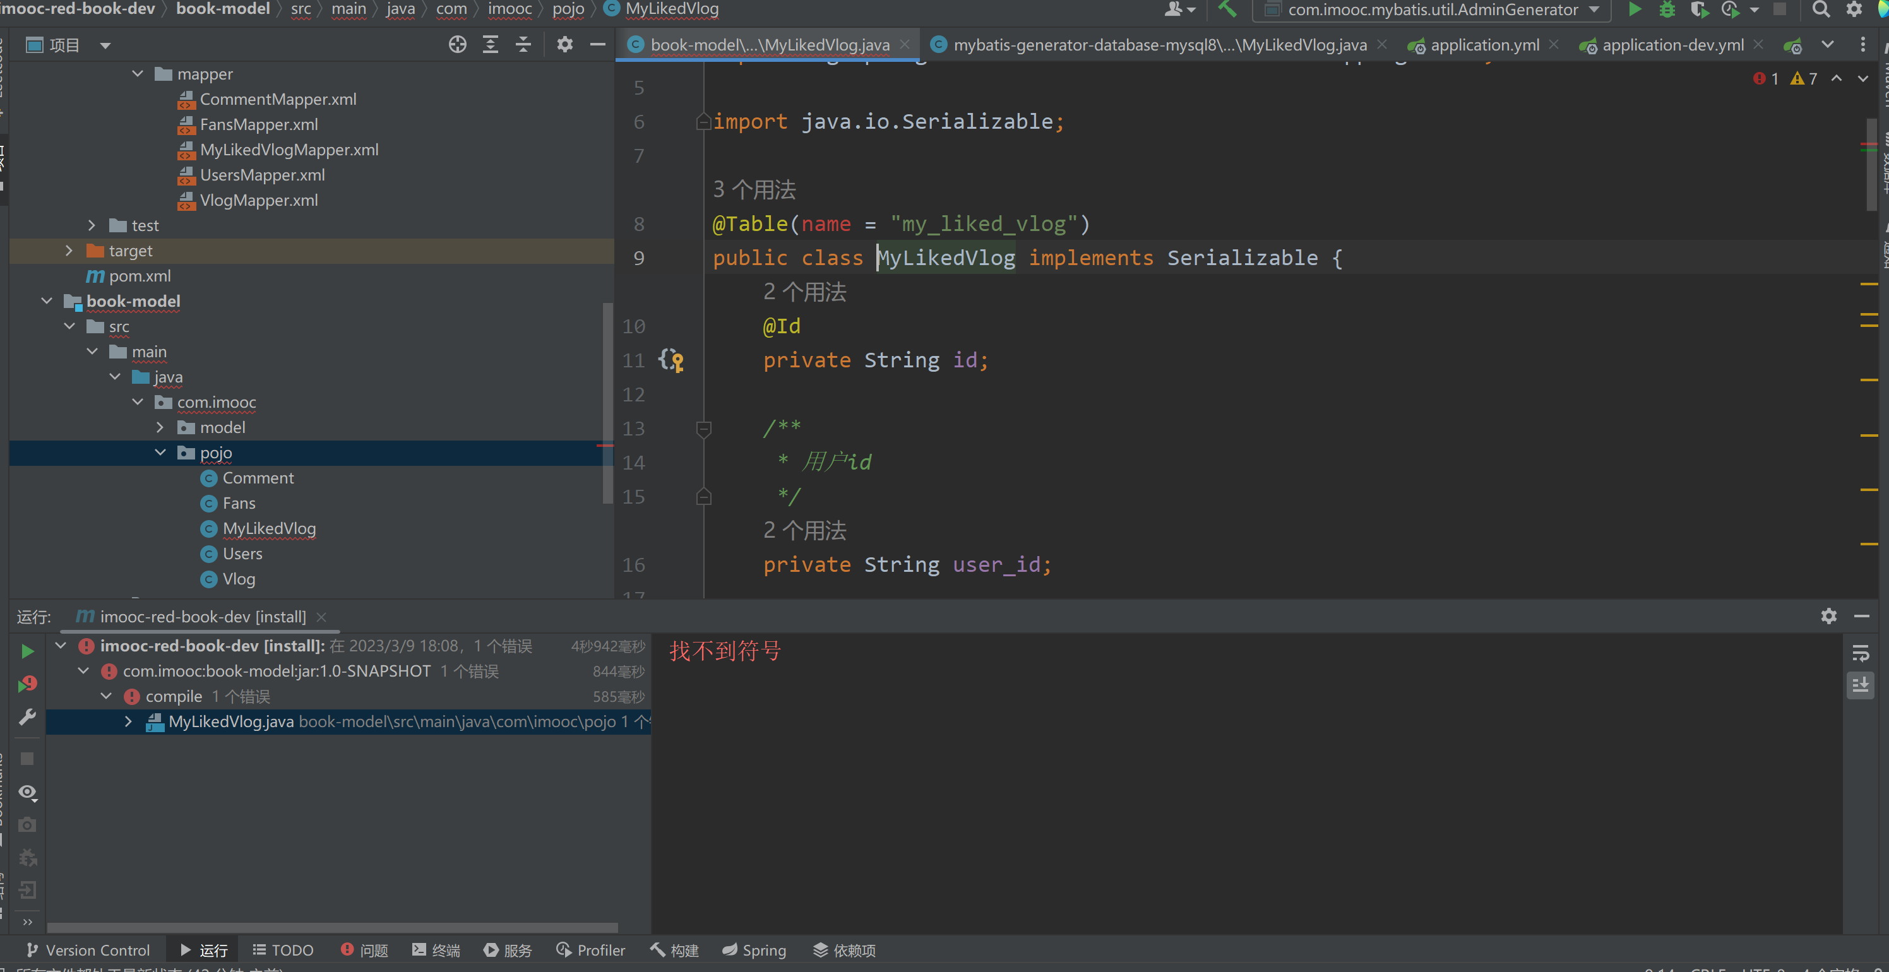The width and height of the screenshot is (1889, 972).
Task: Open project view mode dropdown
Action: click(105, 45)
